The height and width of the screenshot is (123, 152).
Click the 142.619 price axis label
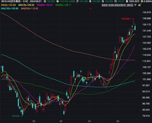(147, 12)
